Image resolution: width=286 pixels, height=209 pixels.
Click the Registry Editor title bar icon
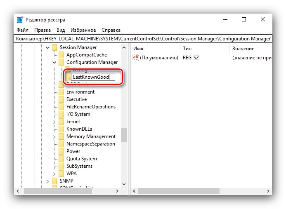point(20,19)
